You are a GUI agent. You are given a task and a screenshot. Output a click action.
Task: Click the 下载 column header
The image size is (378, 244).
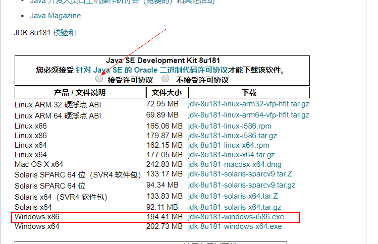(249, 92)
